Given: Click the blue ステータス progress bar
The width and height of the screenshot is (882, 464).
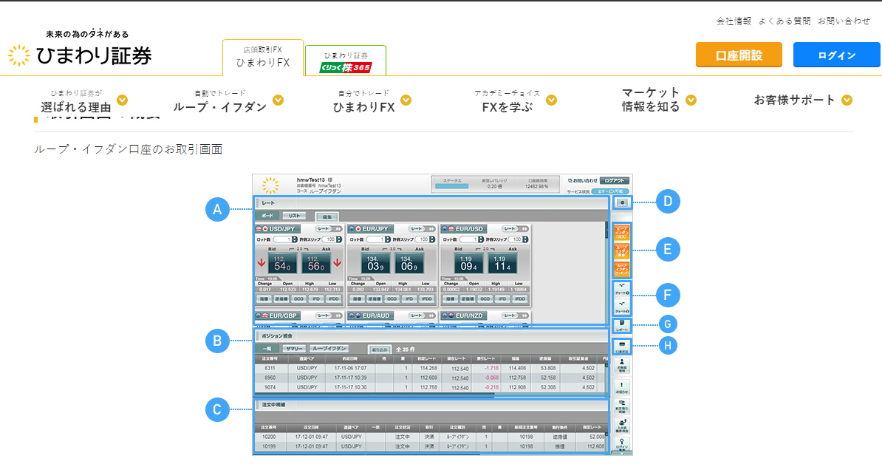Looking at the screenshot, I should click(451, 186).
